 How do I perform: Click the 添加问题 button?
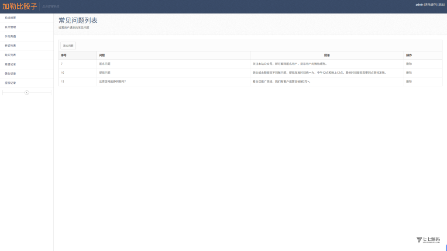click(x=68, y=45)
